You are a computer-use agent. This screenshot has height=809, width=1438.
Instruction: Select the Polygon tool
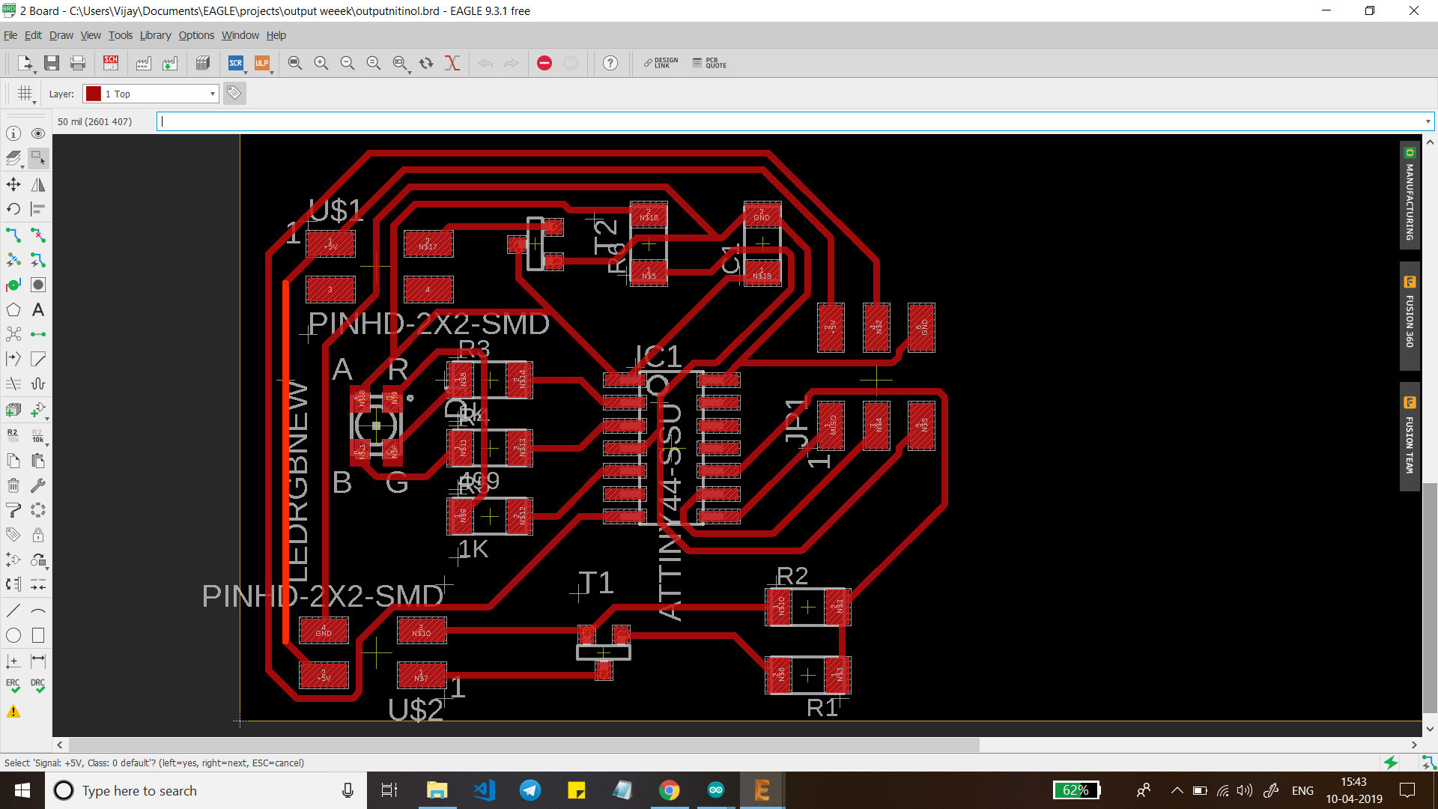(x=13, y=309)
